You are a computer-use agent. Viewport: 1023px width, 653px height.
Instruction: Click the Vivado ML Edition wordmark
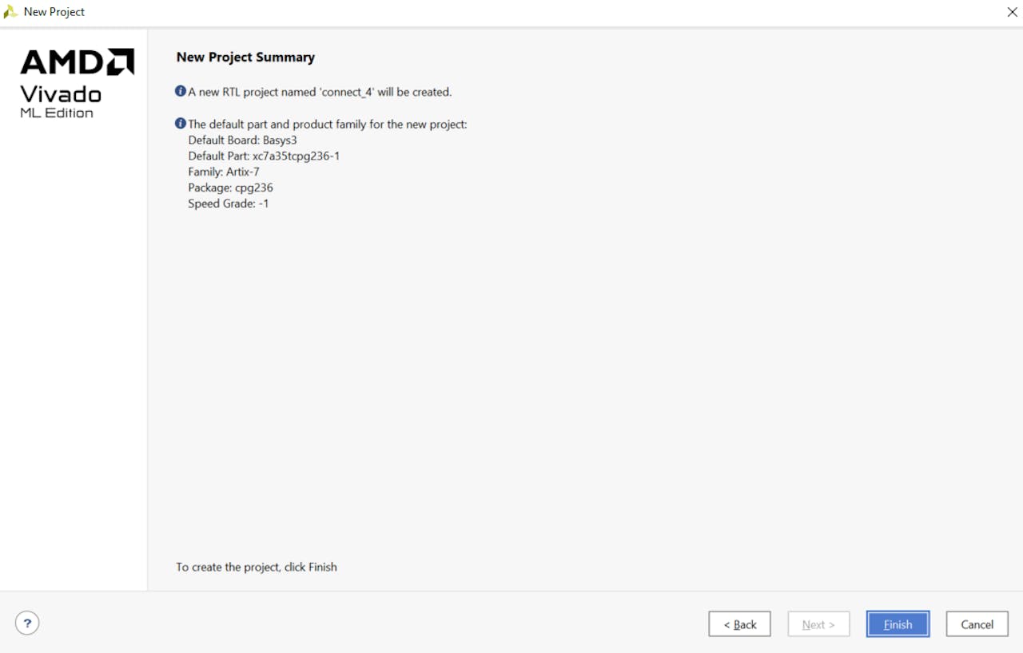click(x=61, y=101)
